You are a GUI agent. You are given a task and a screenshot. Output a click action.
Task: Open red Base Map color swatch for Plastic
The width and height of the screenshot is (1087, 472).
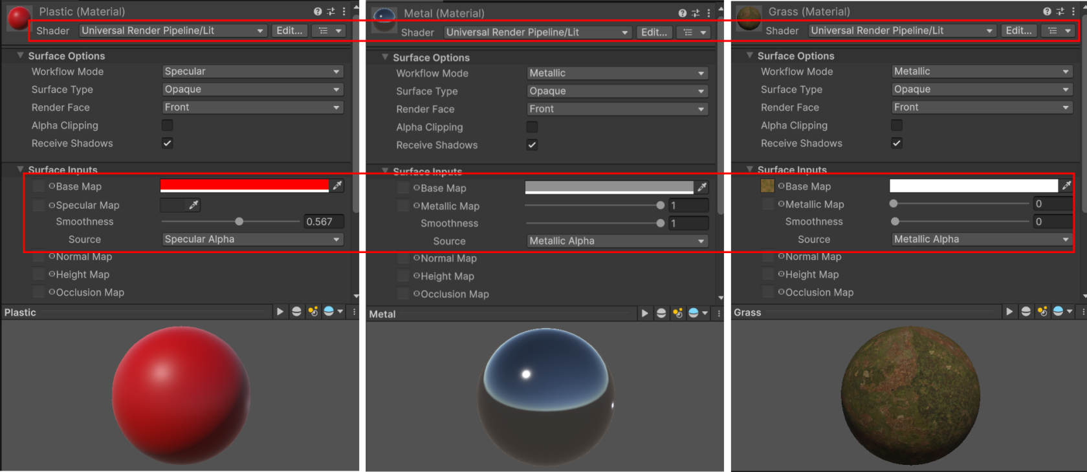point(245,186)
